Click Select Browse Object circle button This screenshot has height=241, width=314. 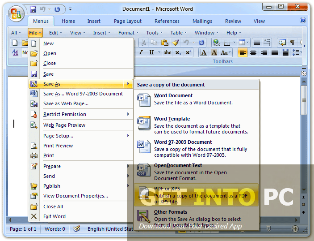coord(304,204)
